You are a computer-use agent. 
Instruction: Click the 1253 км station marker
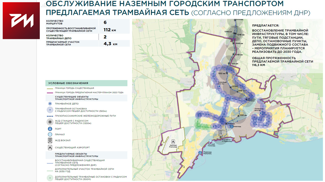click(x=227, y=73)
